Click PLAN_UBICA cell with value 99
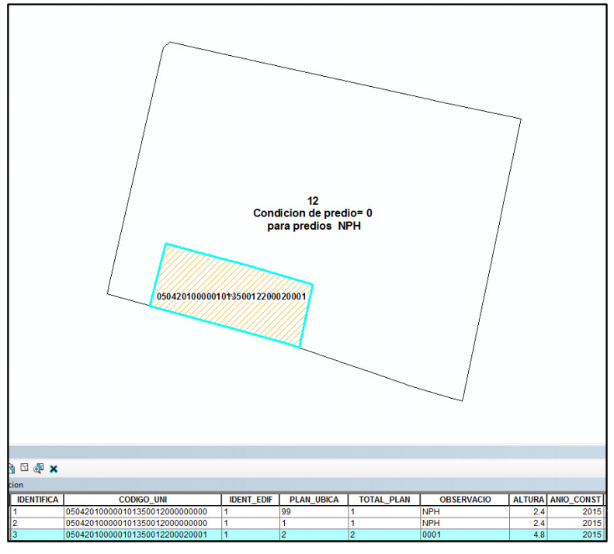The image size is (614, 554). point(314,511)
